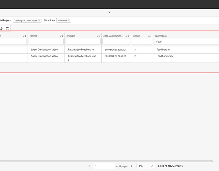Screen dimensions: 219x171
Task: Select the Feed Landscape core string cell
Action: click(x=165, y=56)
